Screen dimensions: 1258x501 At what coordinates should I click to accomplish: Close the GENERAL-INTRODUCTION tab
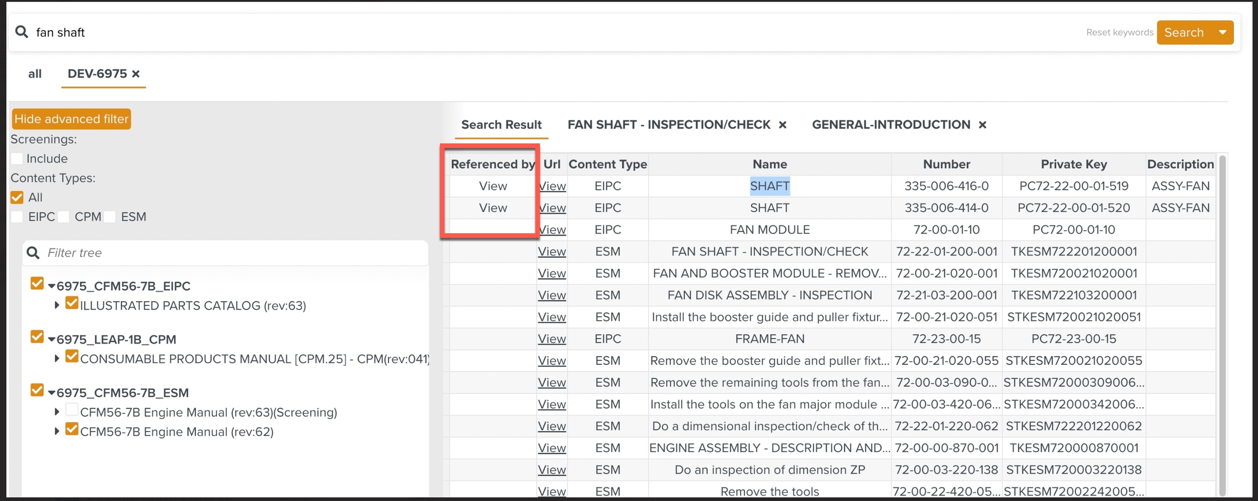click(x=982, y=125)
